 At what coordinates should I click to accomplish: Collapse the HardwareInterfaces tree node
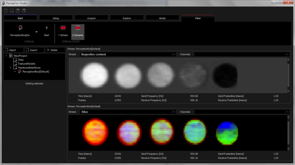(10, 68)
